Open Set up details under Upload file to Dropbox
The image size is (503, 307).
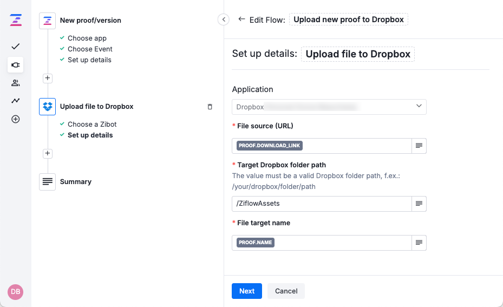click(x=90, y=135)
